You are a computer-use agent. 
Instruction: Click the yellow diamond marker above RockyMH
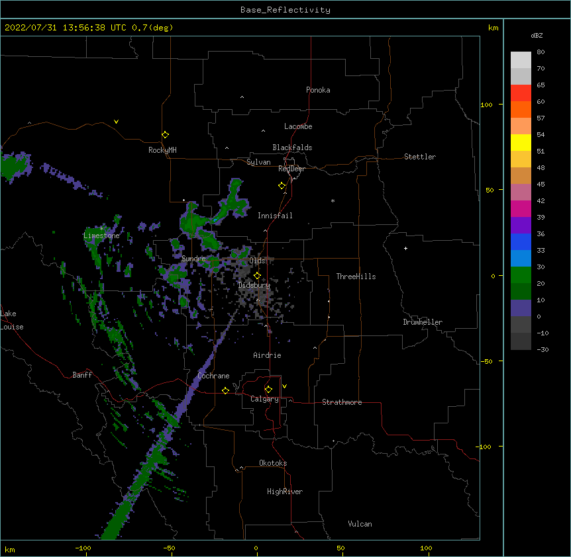pos(165,134)
